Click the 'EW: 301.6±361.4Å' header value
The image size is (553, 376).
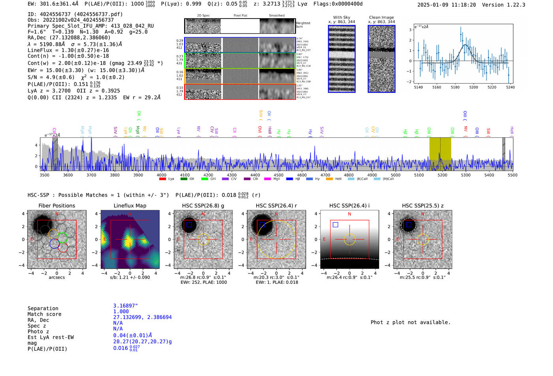pyautogui.click(x=53, y=4)
